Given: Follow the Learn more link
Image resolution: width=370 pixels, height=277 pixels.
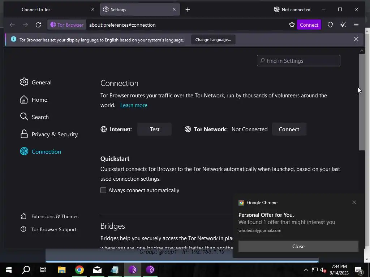Looking at the screenshot, I should click(x=134, y=105).
